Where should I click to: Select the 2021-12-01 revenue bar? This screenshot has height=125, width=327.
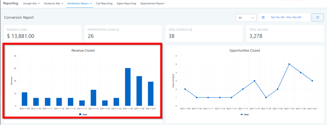pyautogui.click(x=151, y=94)
